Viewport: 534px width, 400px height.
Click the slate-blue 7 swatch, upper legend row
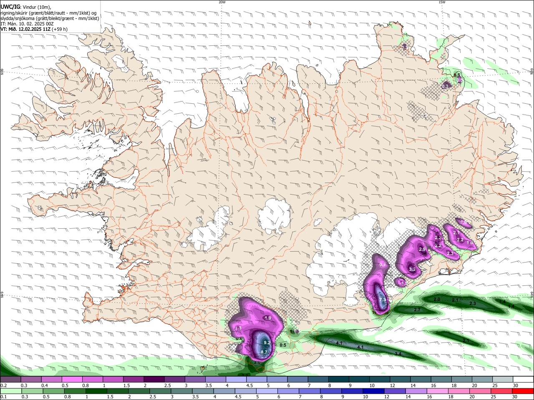(318, 380)
